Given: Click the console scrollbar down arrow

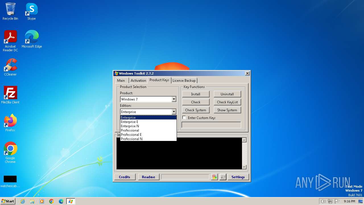Looking at the screenshot, I should (244, 167).
